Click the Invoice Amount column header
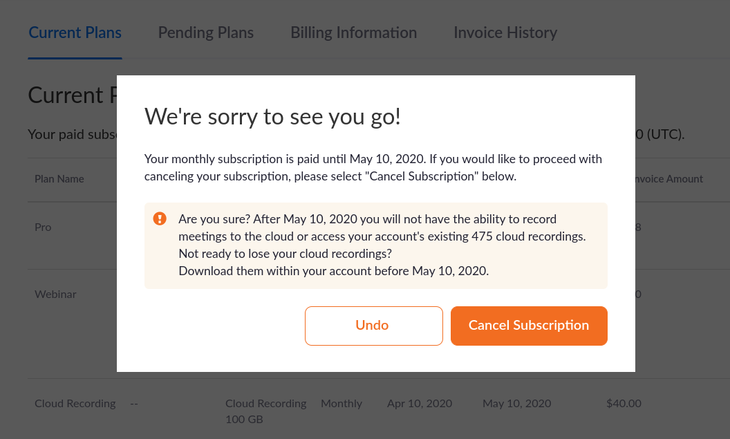Screen dimensions: 730x439 [667, 179]
